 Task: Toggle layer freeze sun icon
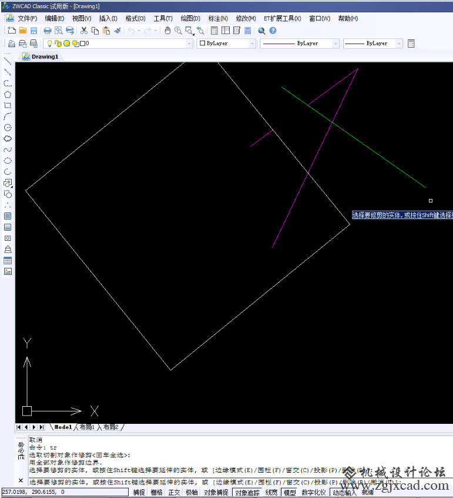pos(66,44)
